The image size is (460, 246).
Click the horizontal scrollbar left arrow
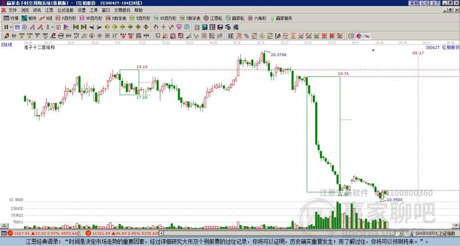pos(162,233)
